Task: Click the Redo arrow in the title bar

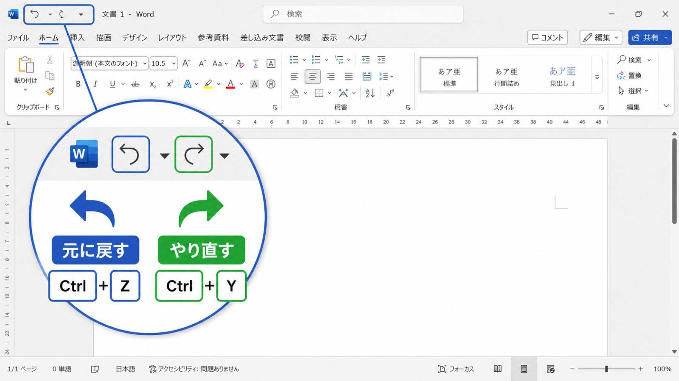Action: [x=62, y=14]
